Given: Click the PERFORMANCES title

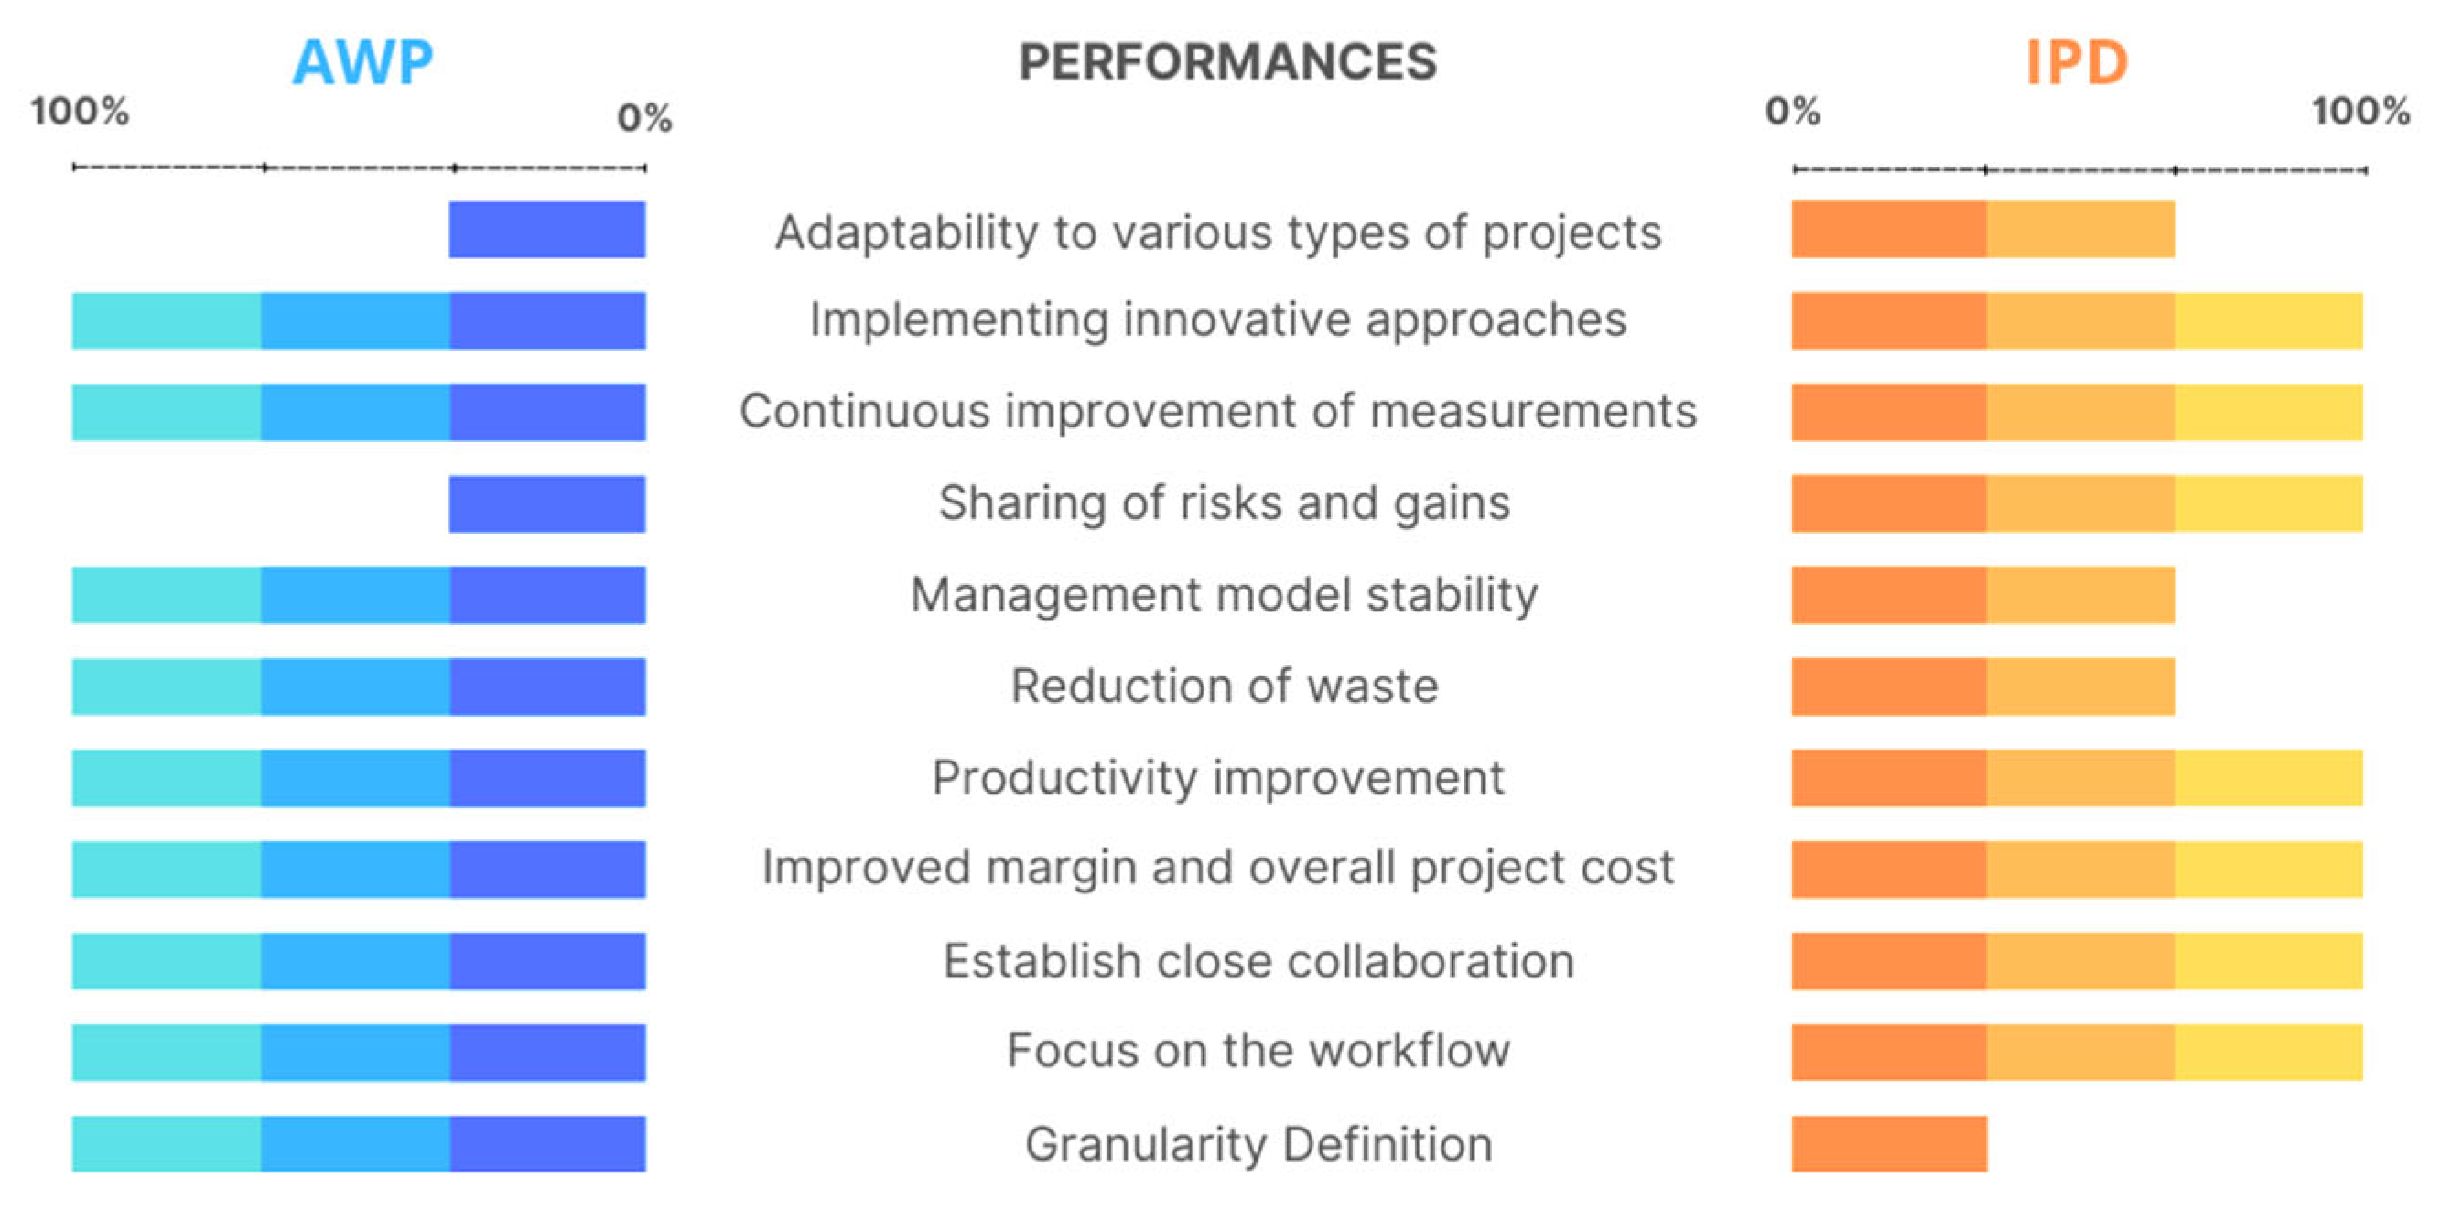Looking at the screenshot, I should [1227, 62].
